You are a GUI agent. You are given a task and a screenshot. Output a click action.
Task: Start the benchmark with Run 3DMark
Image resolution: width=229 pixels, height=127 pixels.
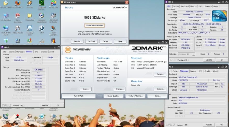click(x=79, y=96)
